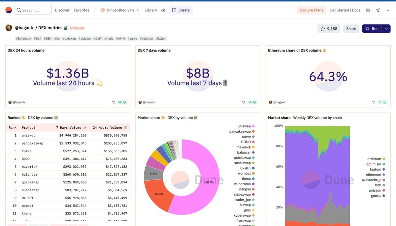Click the #curve tag
Viewport: 396px width, 226px height.
(132, 39)
